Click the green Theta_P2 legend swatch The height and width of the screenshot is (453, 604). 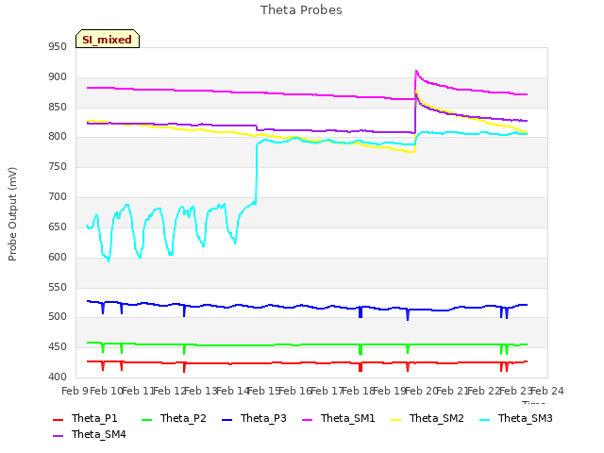coord(147,419)
